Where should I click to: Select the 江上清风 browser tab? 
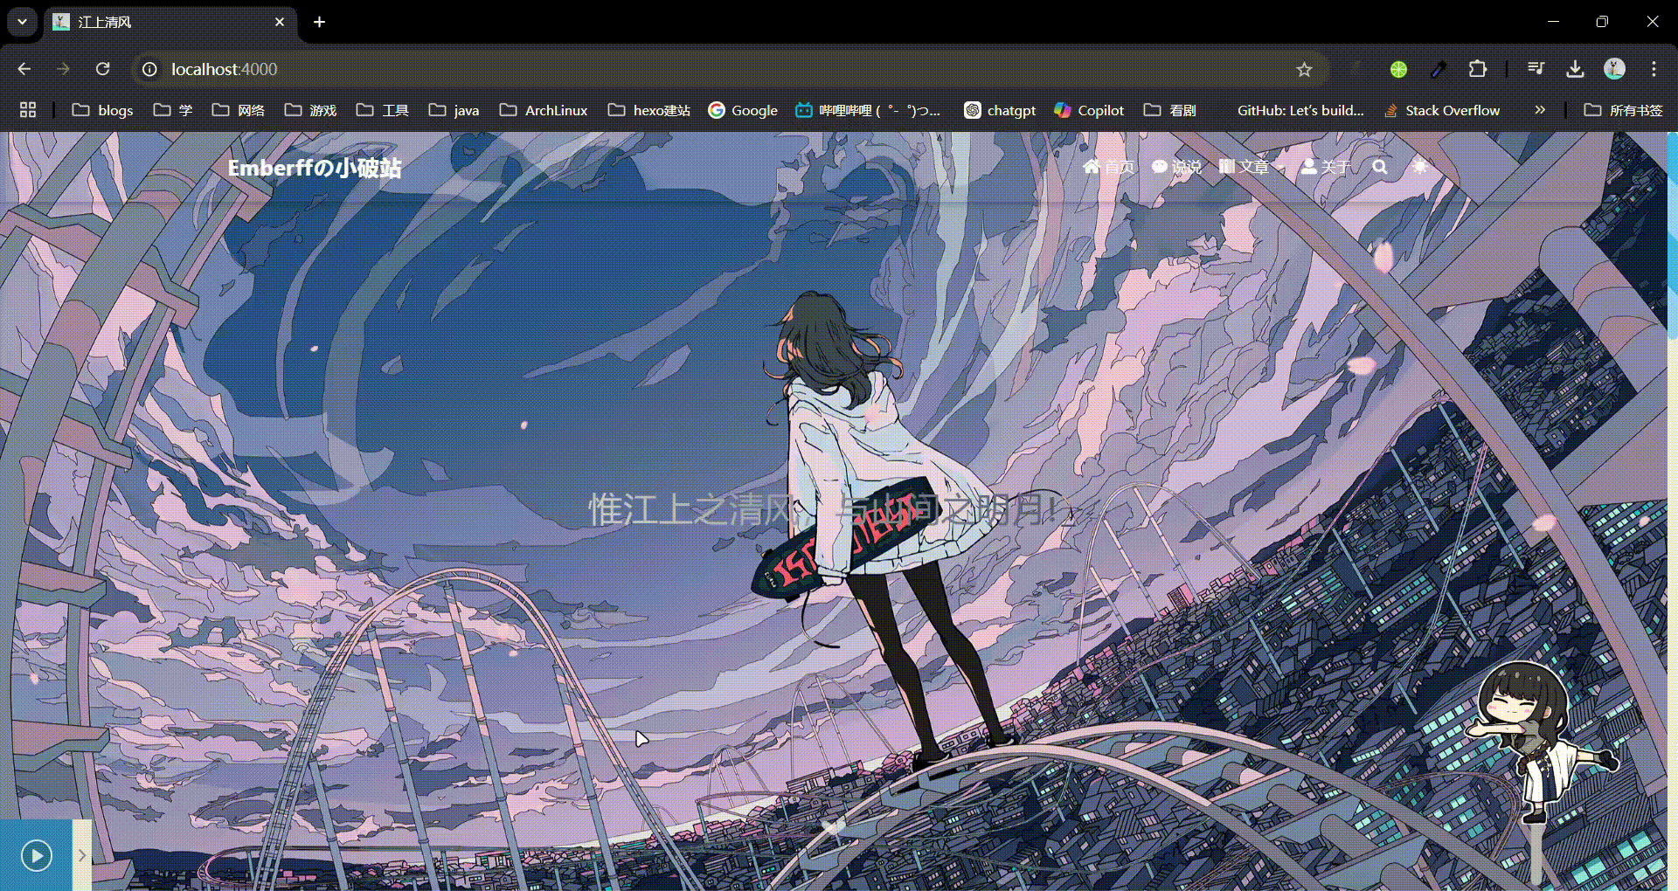170,22
